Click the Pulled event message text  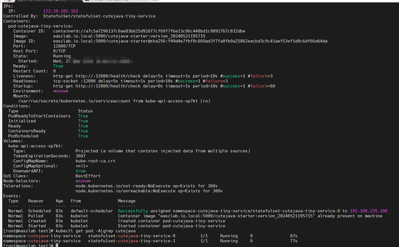[x=250, y=216]
